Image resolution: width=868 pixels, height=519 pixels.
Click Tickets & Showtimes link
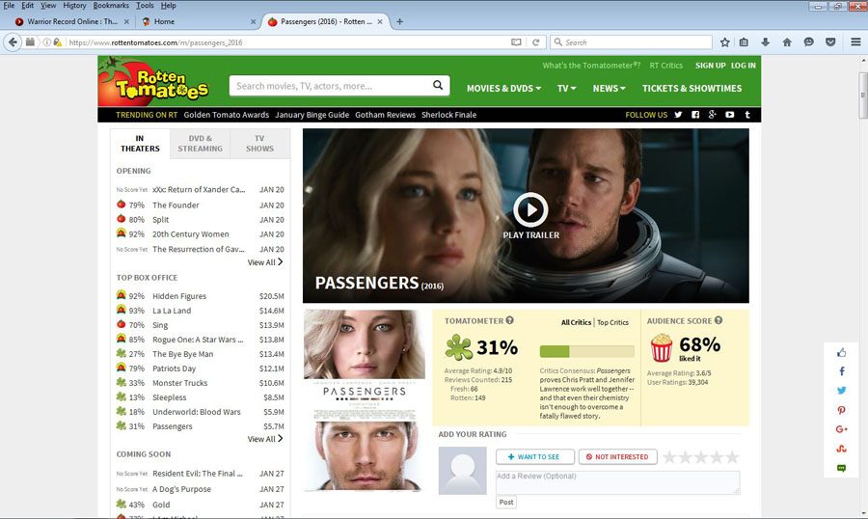pyautogui.click(x=692, y=88)
